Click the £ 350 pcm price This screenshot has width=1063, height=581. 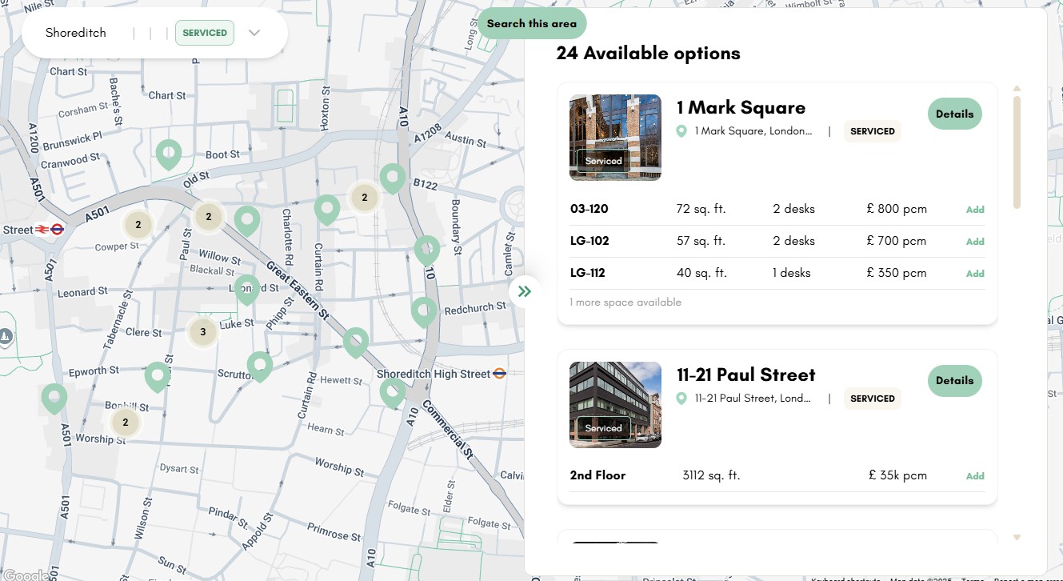[x=897, y=273]
